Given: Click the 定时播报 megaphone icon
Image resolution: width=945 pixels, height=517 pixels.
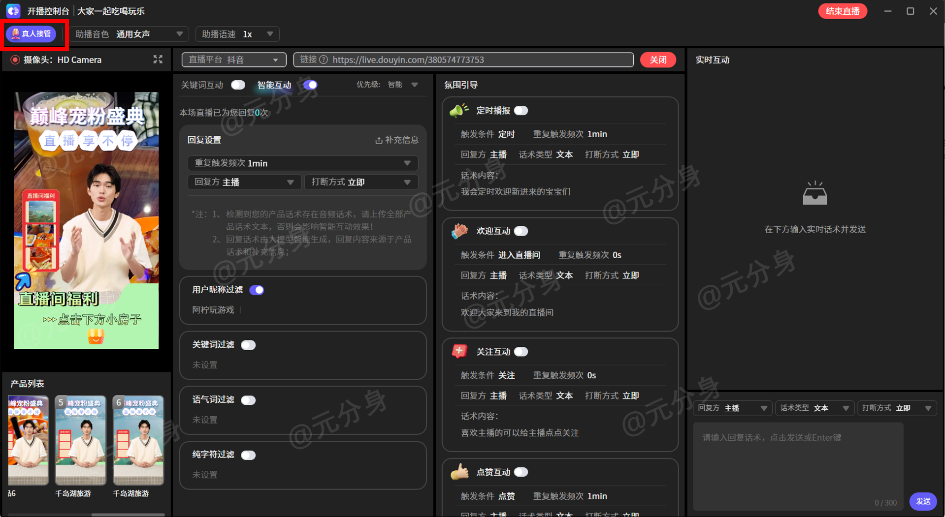Looking at the screenshot, I should pyautogui.click(x=459, y=111).
